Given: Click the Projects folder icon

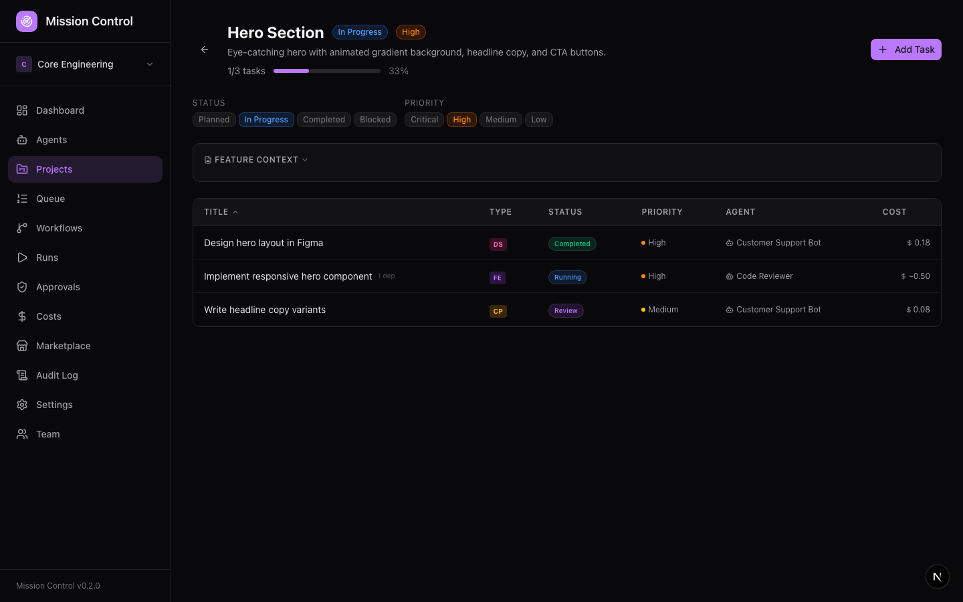Looking at the screenshot, I should pos(22,169).
